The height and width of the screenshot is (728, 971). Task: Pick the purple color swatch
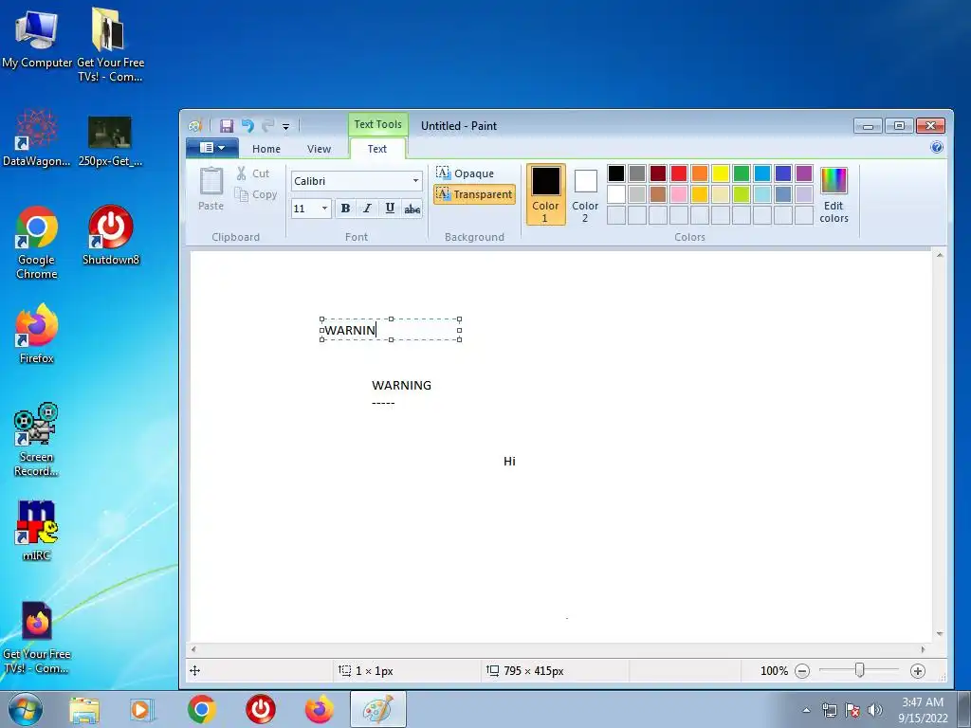point(804,173)
